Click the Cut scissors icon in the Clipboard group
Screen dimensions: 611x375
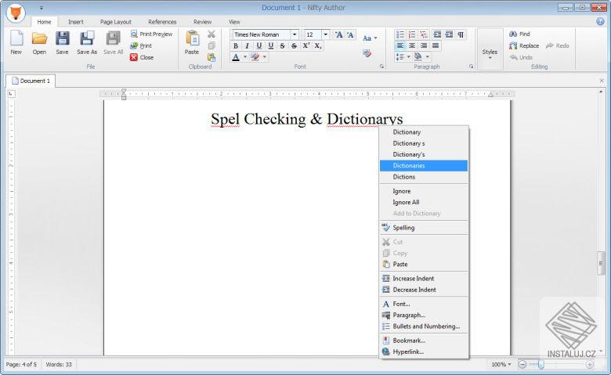pyautogui.click(x=211, y=34)
